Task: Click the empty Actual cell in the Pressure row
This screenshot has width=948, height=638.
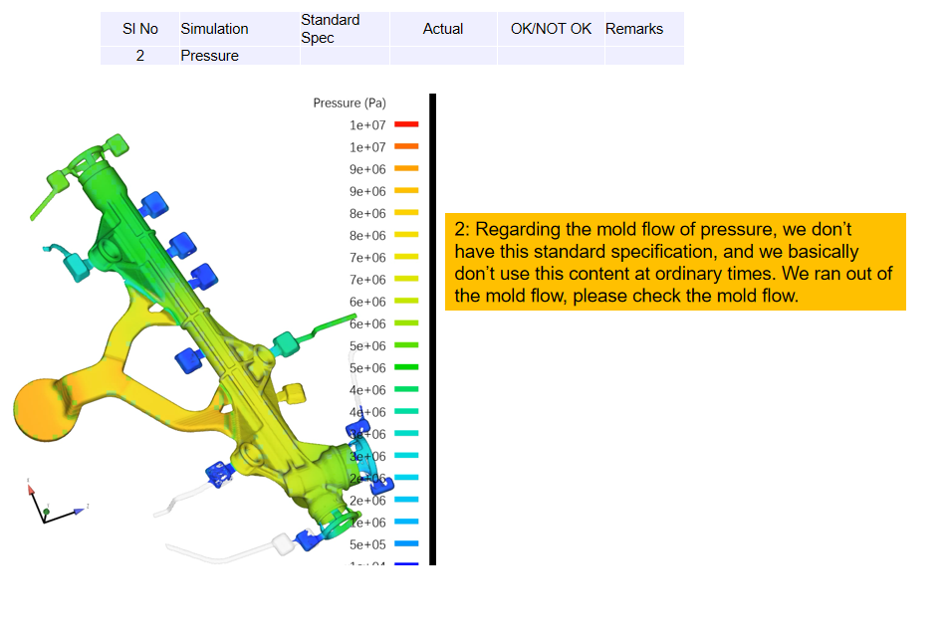Action: coord(443,56)
